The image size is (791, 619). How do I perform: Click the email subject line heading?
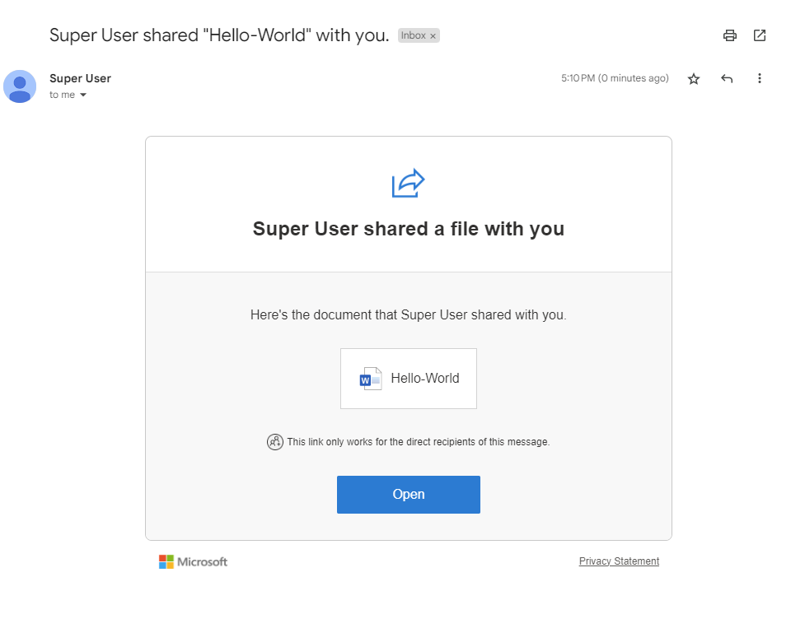[219, 35]
